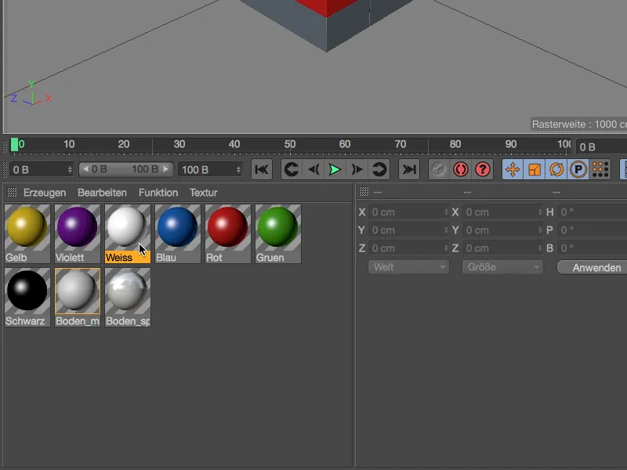
Task: Open the Funktion menu in material manager
Action: tap(158, 193)
